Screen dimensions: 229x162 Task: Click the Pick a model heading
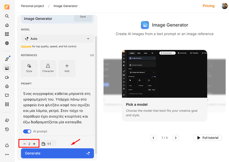[x=137, y=105]
